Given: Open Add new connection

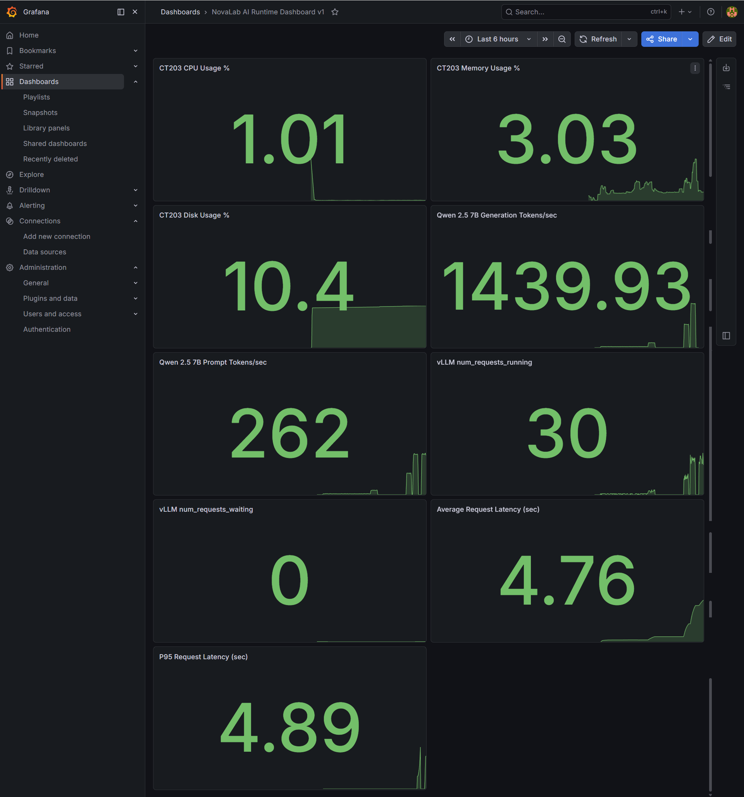Looking at the screenshot, I should click(x=57, y=237).
